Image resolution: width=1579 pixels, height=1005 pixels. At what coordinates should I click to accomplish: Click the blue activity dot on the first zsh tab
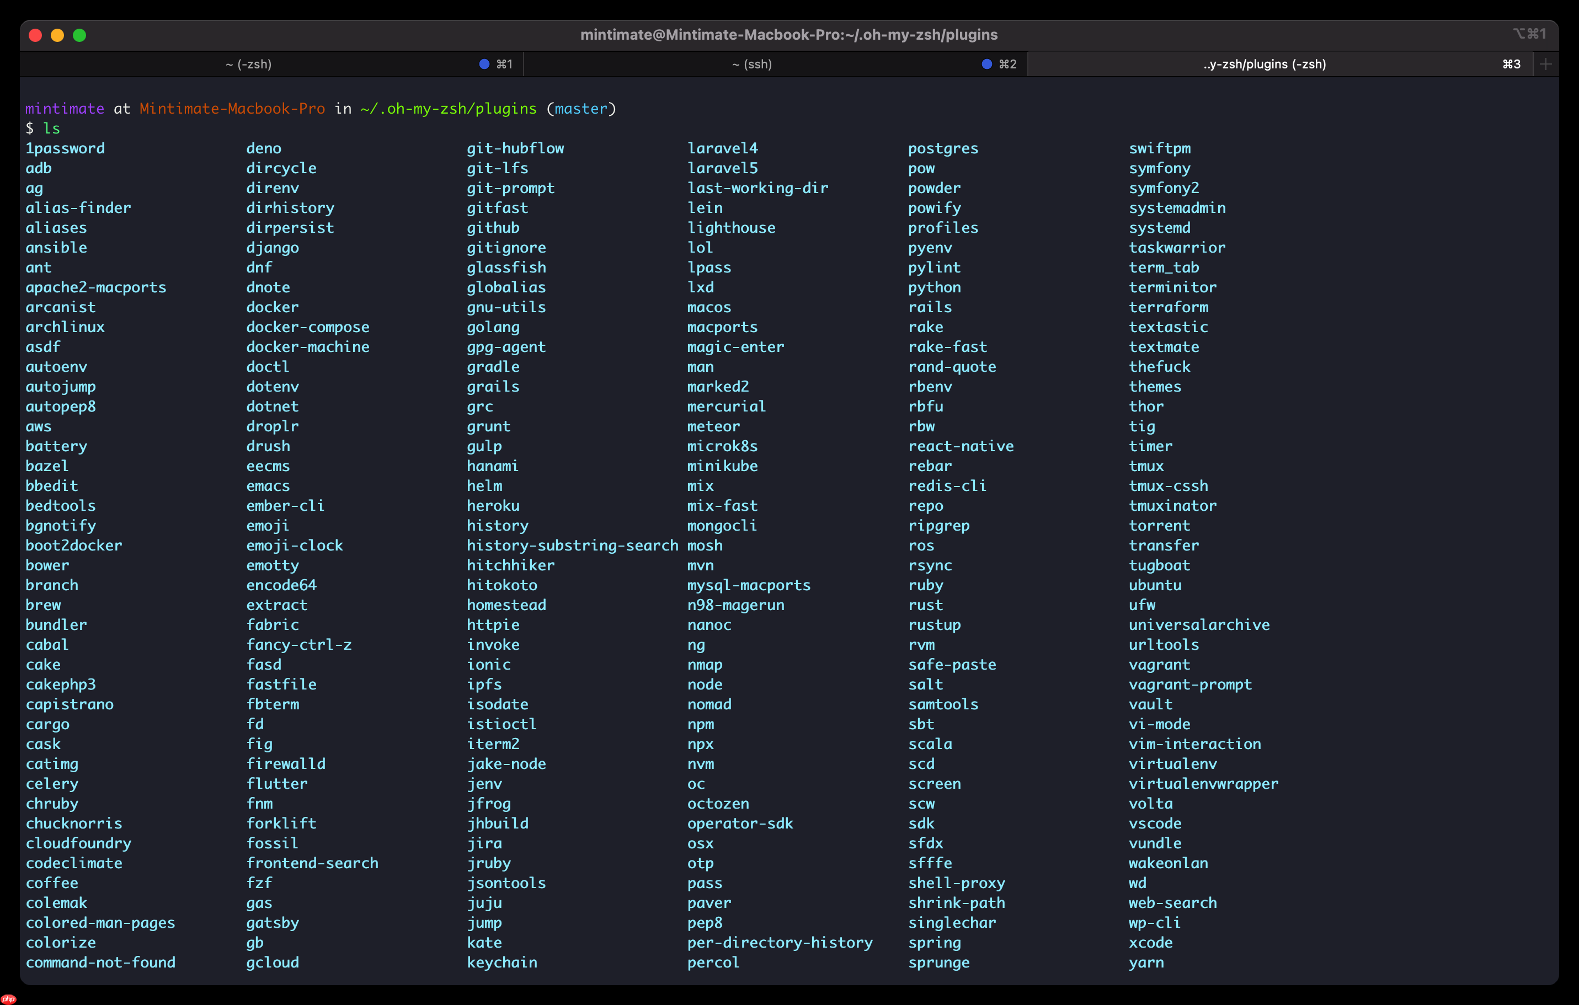(x=484, y=63)
